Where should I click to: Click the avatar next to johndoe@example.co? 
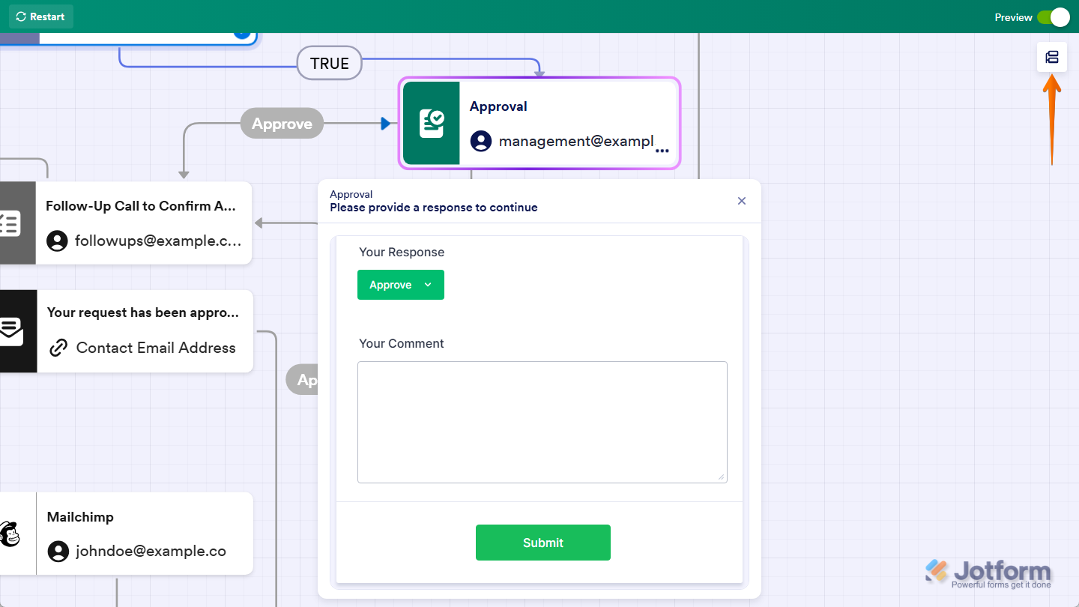tap(58, 551)
